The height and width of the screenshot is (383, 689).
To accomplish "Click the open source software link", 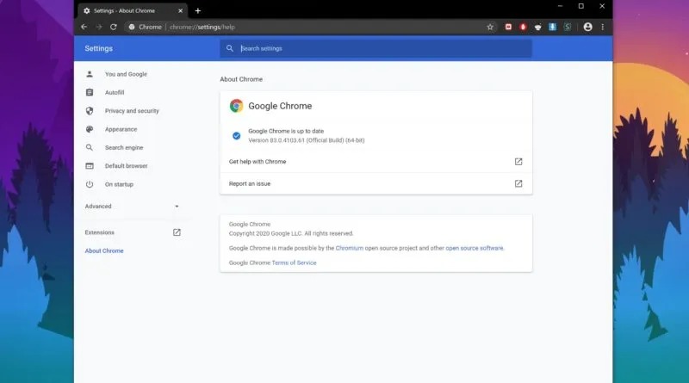I will click(475, 248).
